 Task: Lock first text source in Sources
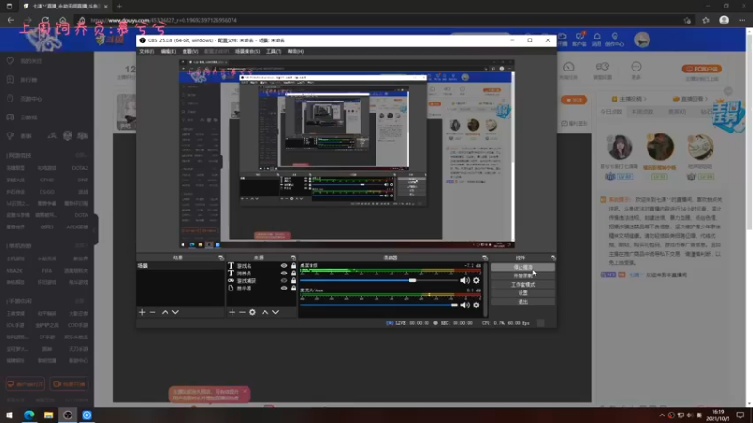294,266
